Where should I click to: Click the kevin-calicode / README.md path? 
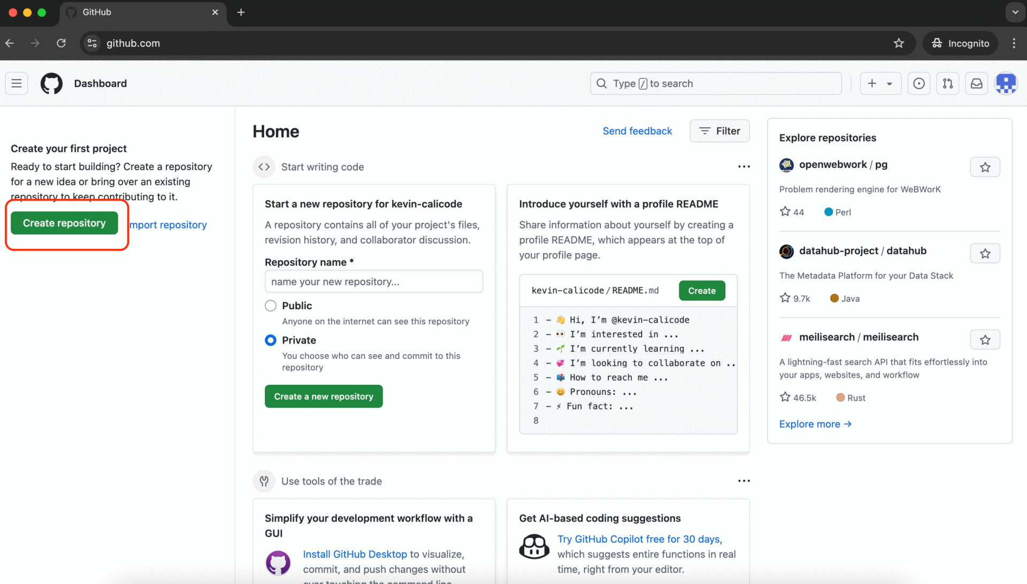pos(595,291)
